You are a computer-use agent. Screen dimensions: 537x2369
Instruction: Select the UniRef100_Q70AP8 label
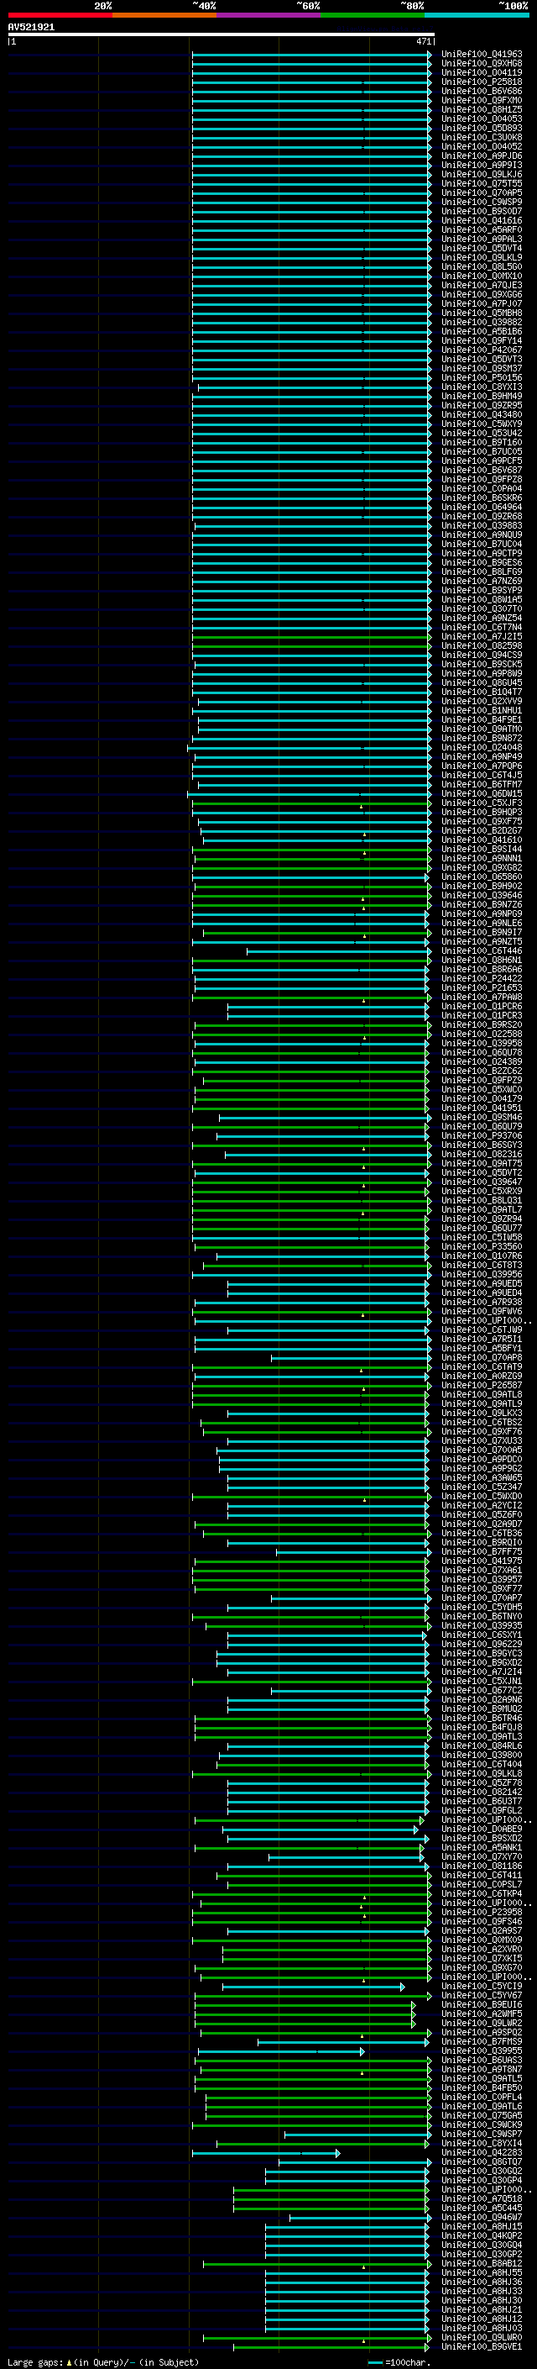pos(482,1357)
